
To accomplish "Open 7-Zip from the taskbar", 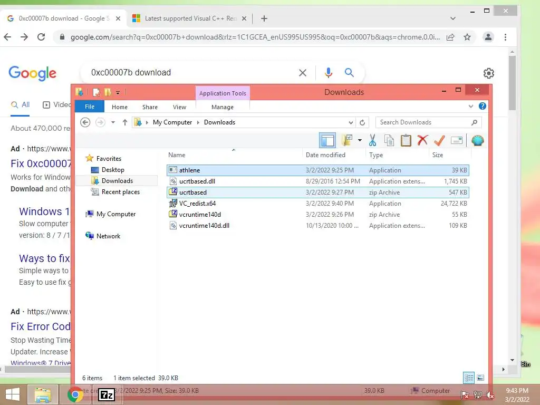I will pyautogui.click(x=107, y=394).
